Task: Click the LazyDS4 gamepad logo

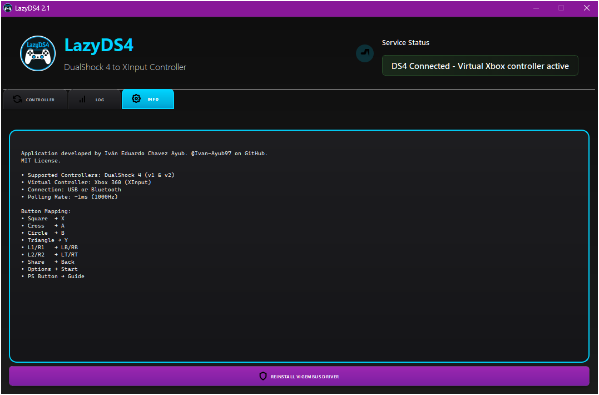Action: click(x=38, y=53)
